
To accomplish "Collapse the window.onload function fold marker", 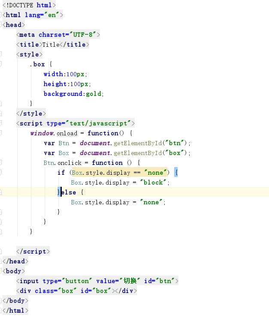I will coord(0,133).
